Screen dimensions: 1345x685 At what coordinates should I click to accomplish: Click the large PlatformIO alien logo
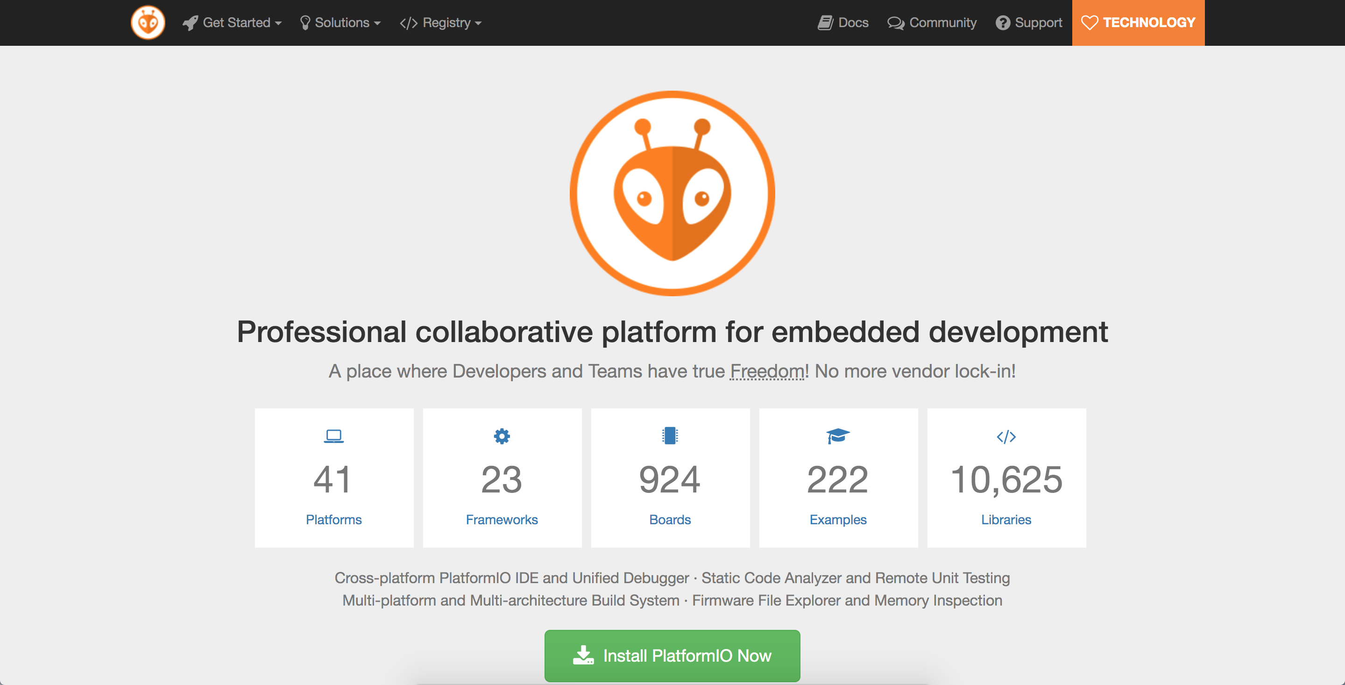tap(672, 193)
